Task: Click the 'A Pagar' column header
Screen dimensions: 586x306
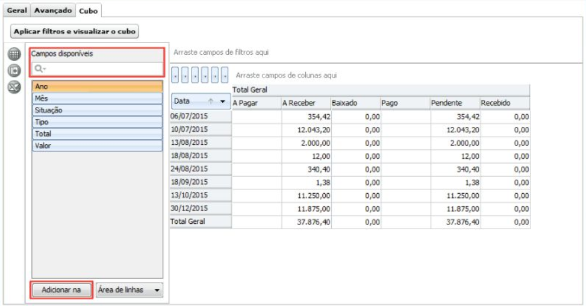Action: pos(257,103)
